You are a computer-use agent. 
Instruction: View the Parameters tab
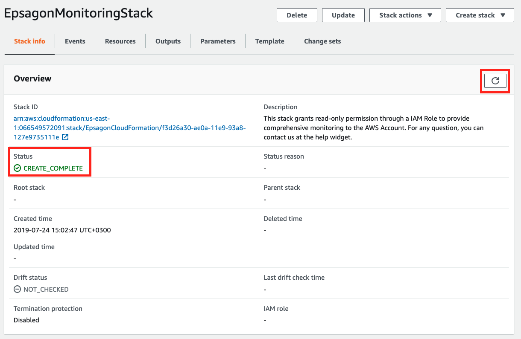[x=218, y=41]
